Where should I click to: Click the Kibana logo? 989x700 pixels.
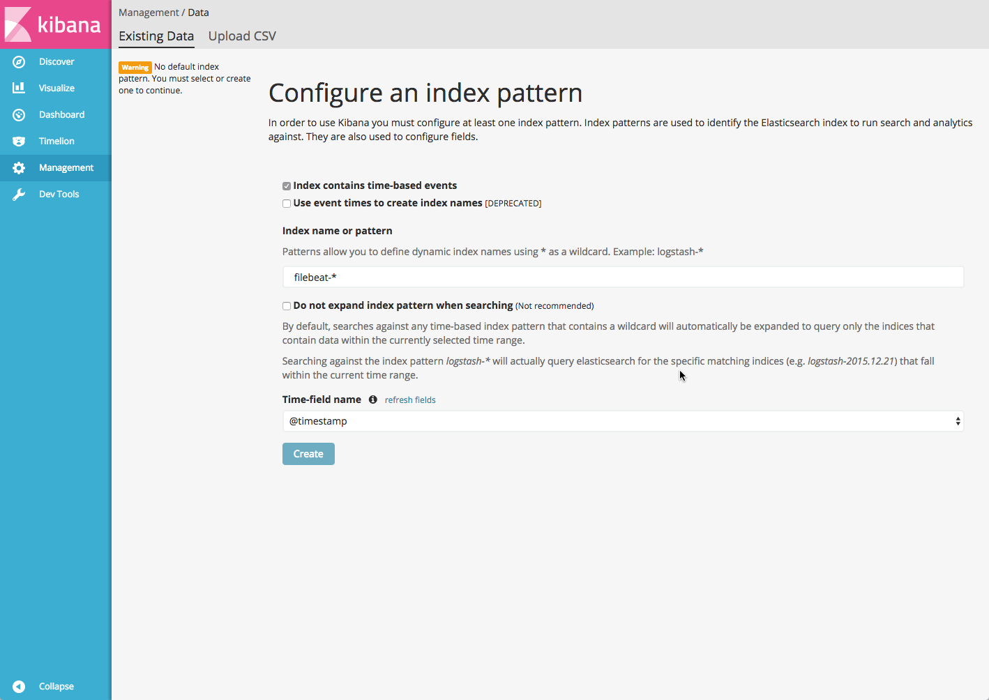[55, 24]
